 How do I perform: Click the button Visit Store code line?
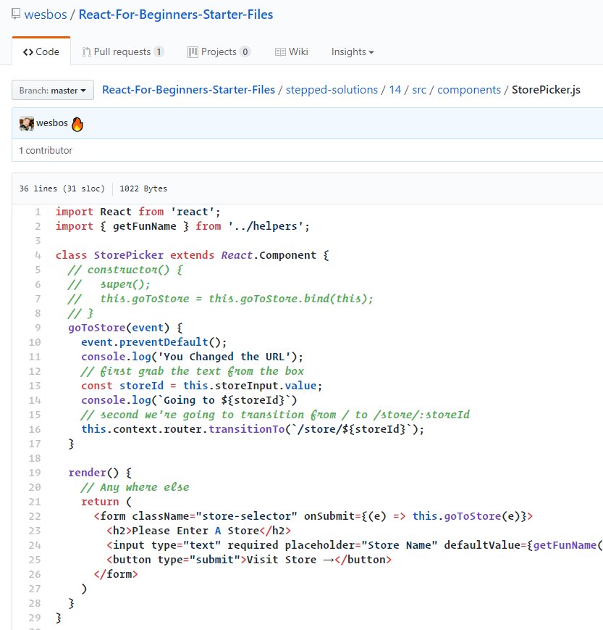(x=249, y=559)
